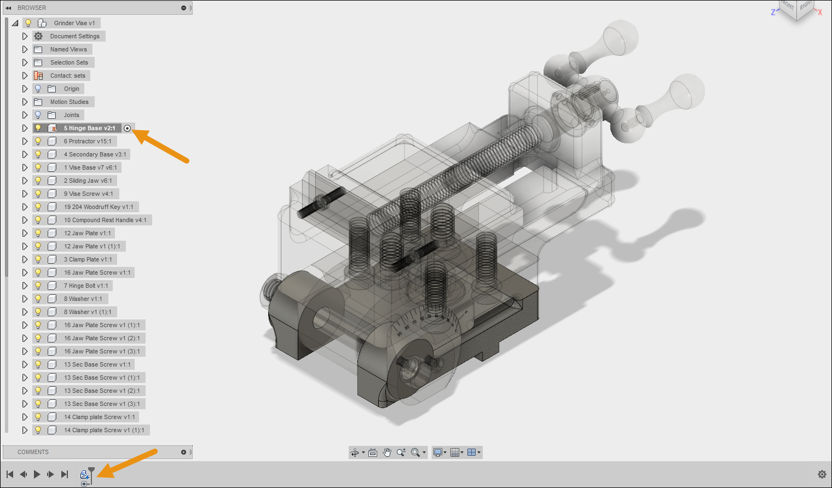Click the Motion Studies folder icon

[38, 102]
